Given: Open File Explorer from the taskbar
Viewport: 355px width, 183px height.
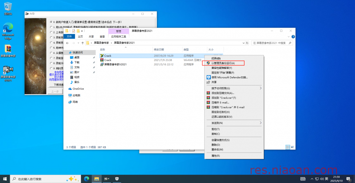Looking at the screenshot, I should pos(97,179).
